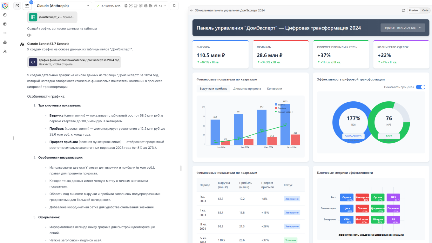The height and width of the screenshot is (243, 432).
Task: Click the new chat edit icon
Action: [x=17, y=6]
